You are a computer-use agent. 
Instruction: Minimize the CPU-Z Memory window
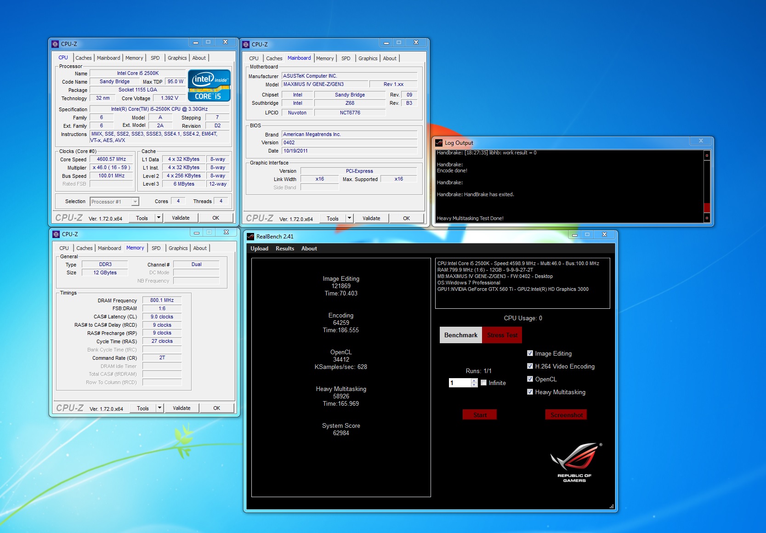(x=197, y=232)
